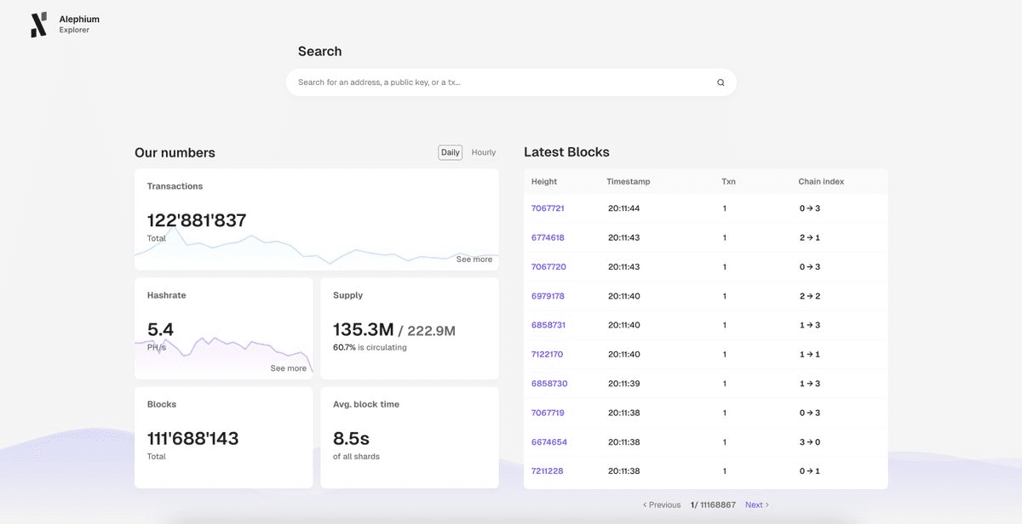Screen dimensions: 1022x524
Task: Open block 6858731
Action: pyautogui.click(x=548, y=325)
